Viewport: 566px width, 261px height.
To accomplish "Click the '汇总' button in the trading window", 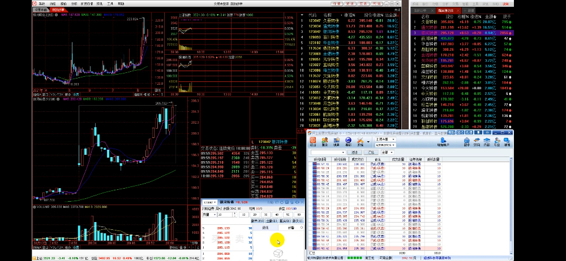I will click(370, 153).
